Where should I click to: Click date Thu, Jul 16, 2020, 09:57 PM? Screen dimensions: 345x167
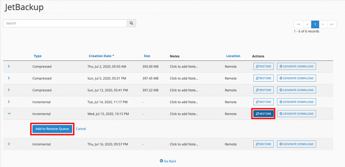pyautogui.click(x=107, y=144)
